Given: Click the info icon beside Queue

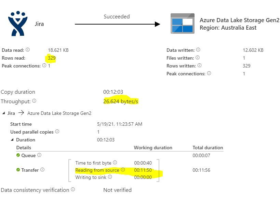Looking at the screenshot, I should pos(39,155).
